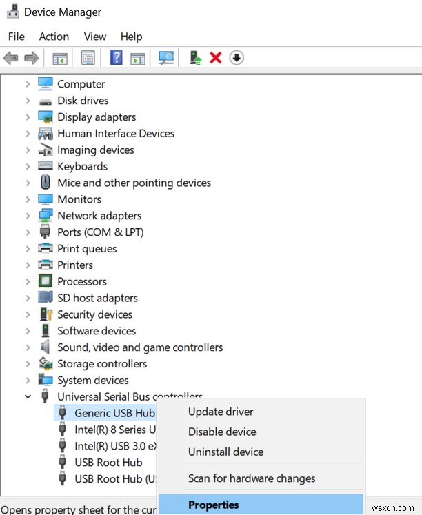Select the Print queues label
Viewport: 422px width, 515px height.
pos(87,249)
